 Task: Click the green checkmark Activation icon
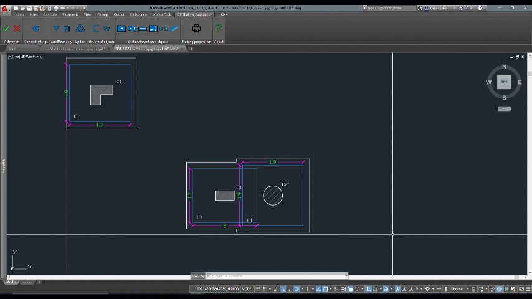(x=6, y=28)
